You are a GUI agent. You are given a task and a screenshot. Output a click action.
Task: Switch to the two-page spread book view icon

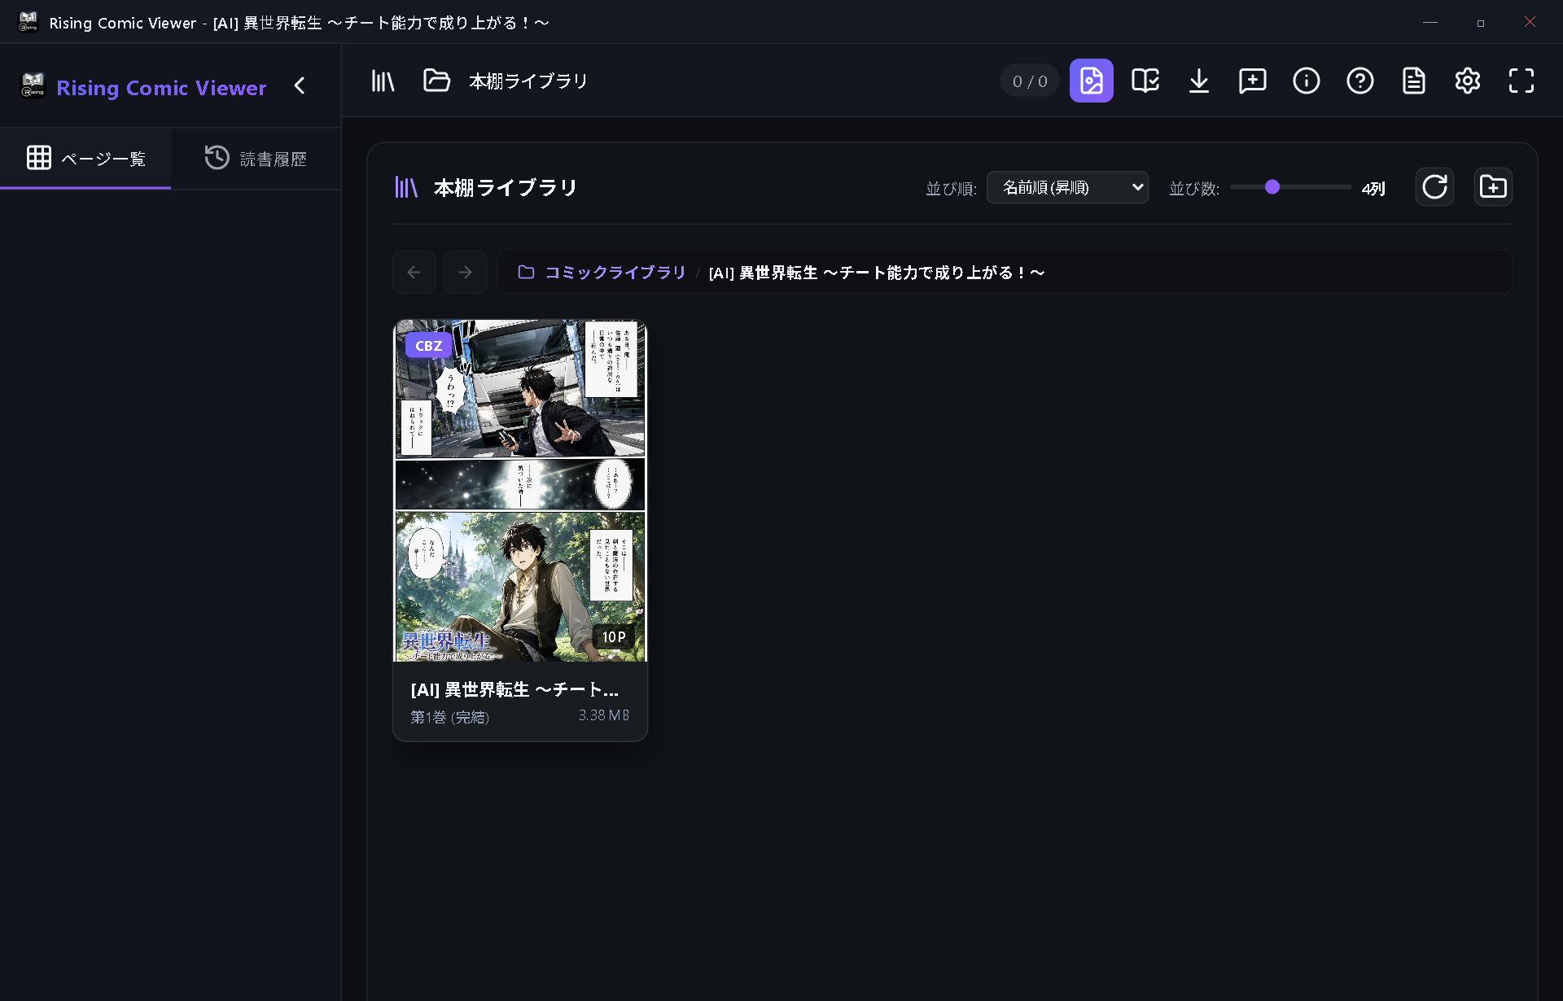click(1145, 81)
